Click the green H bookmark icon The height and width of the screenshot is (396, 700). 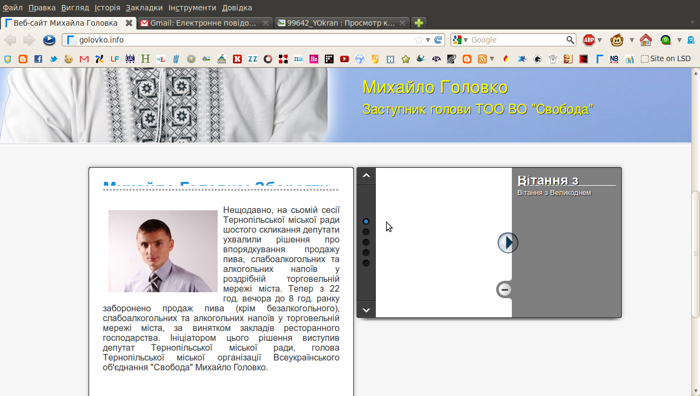tap(145, 59)
